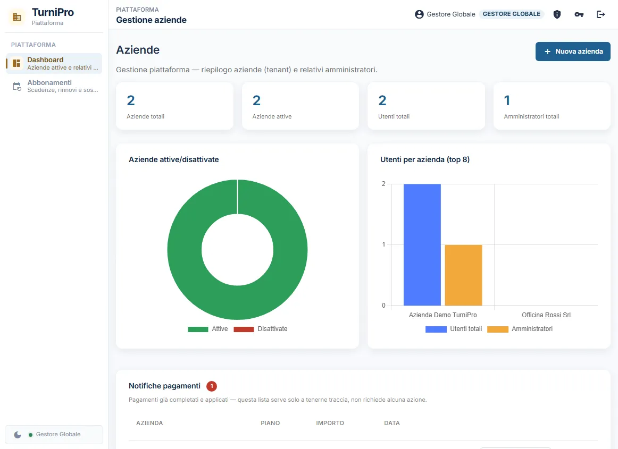Open the Dashboard sidebar item
618x449 pixels.
(x=54, y=63)
